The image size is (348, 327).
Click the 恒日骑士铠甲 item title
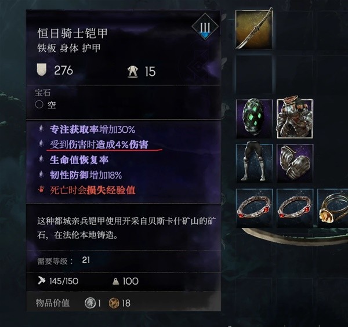72,33
